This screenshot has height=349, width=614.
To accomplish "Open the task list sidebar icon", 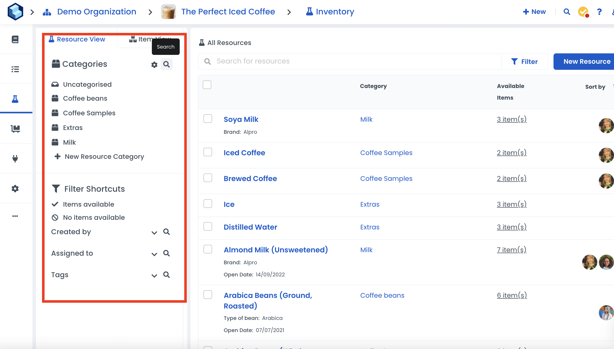I will 15,69.
